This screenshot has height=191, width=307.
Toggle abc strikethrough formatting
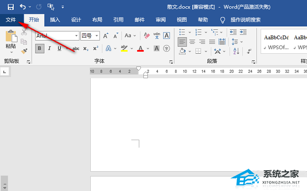click(76, 49)
